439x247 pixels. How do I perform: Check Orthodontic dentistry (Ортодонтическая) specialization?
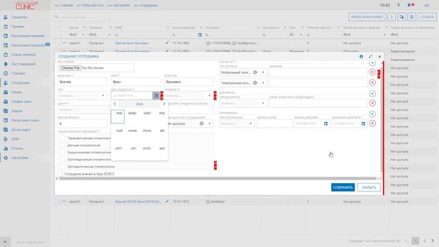click(62, 166)
